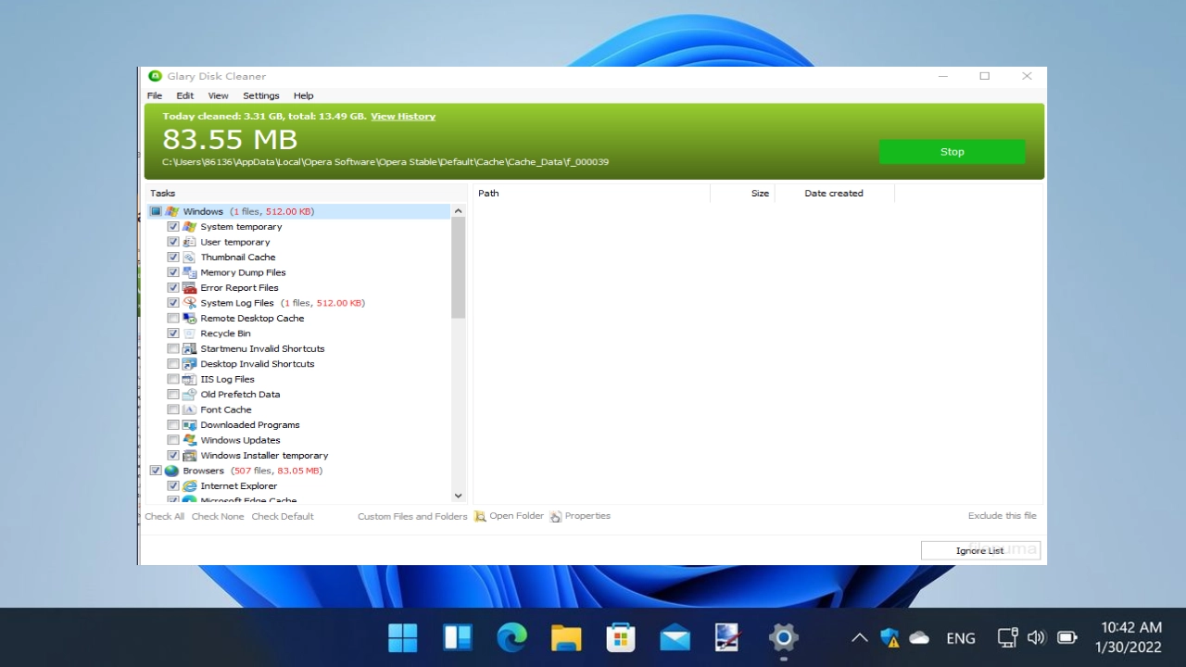Click the Check All link
The height and width of the screenshot is (667, 1186).
pyautogui.click(x=165, y=517)
